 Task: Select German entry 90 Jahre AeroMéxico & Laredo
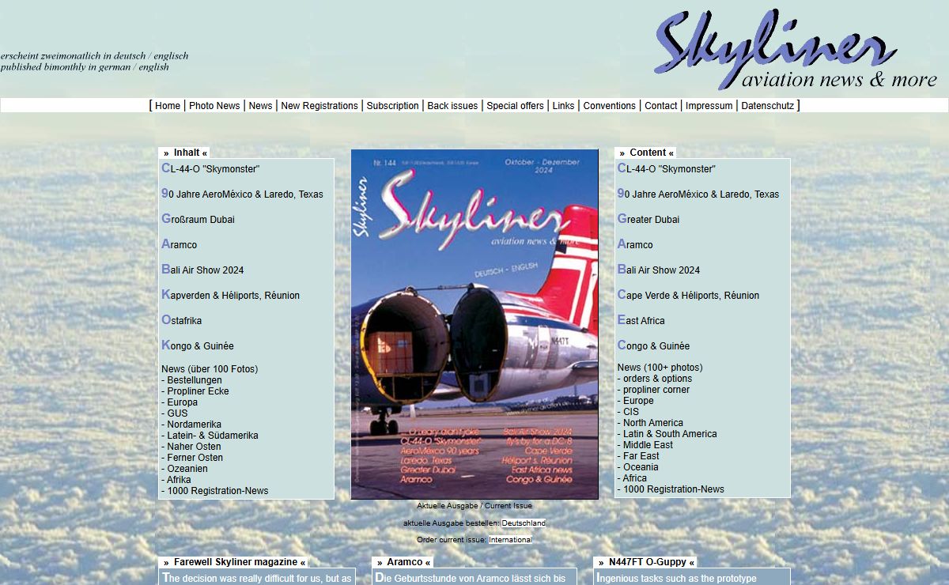tap(242, 194)
